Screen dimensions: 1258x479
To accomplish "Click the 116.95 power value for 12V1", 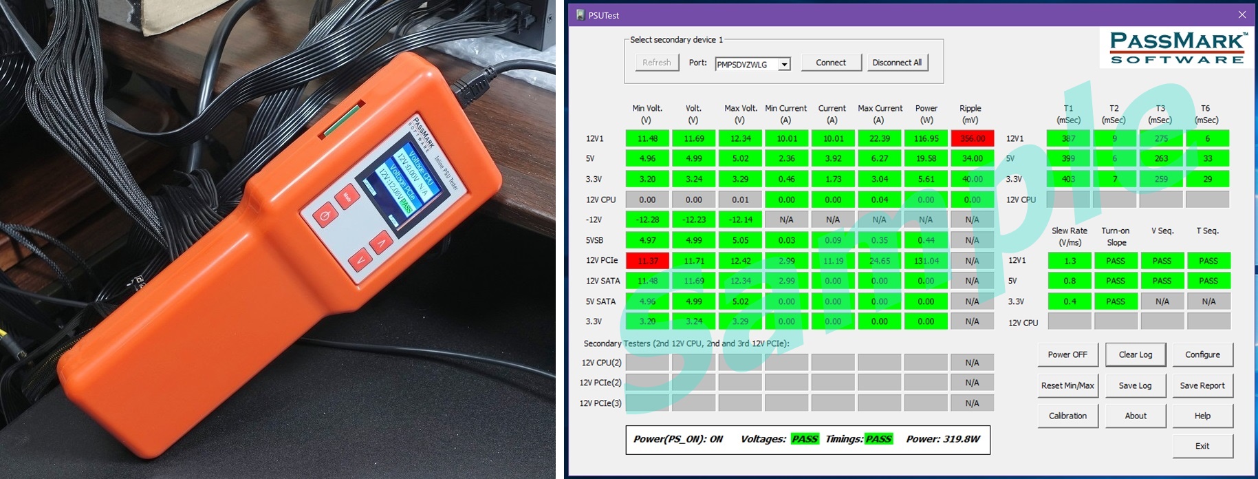I will [x=926, y=138].
